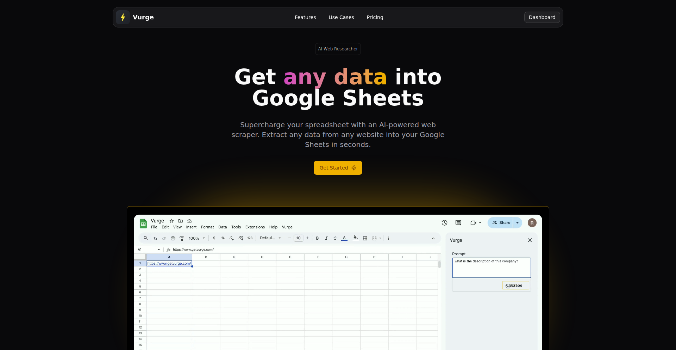
Task: Open the Extensions menu
Action: (255, 227)
